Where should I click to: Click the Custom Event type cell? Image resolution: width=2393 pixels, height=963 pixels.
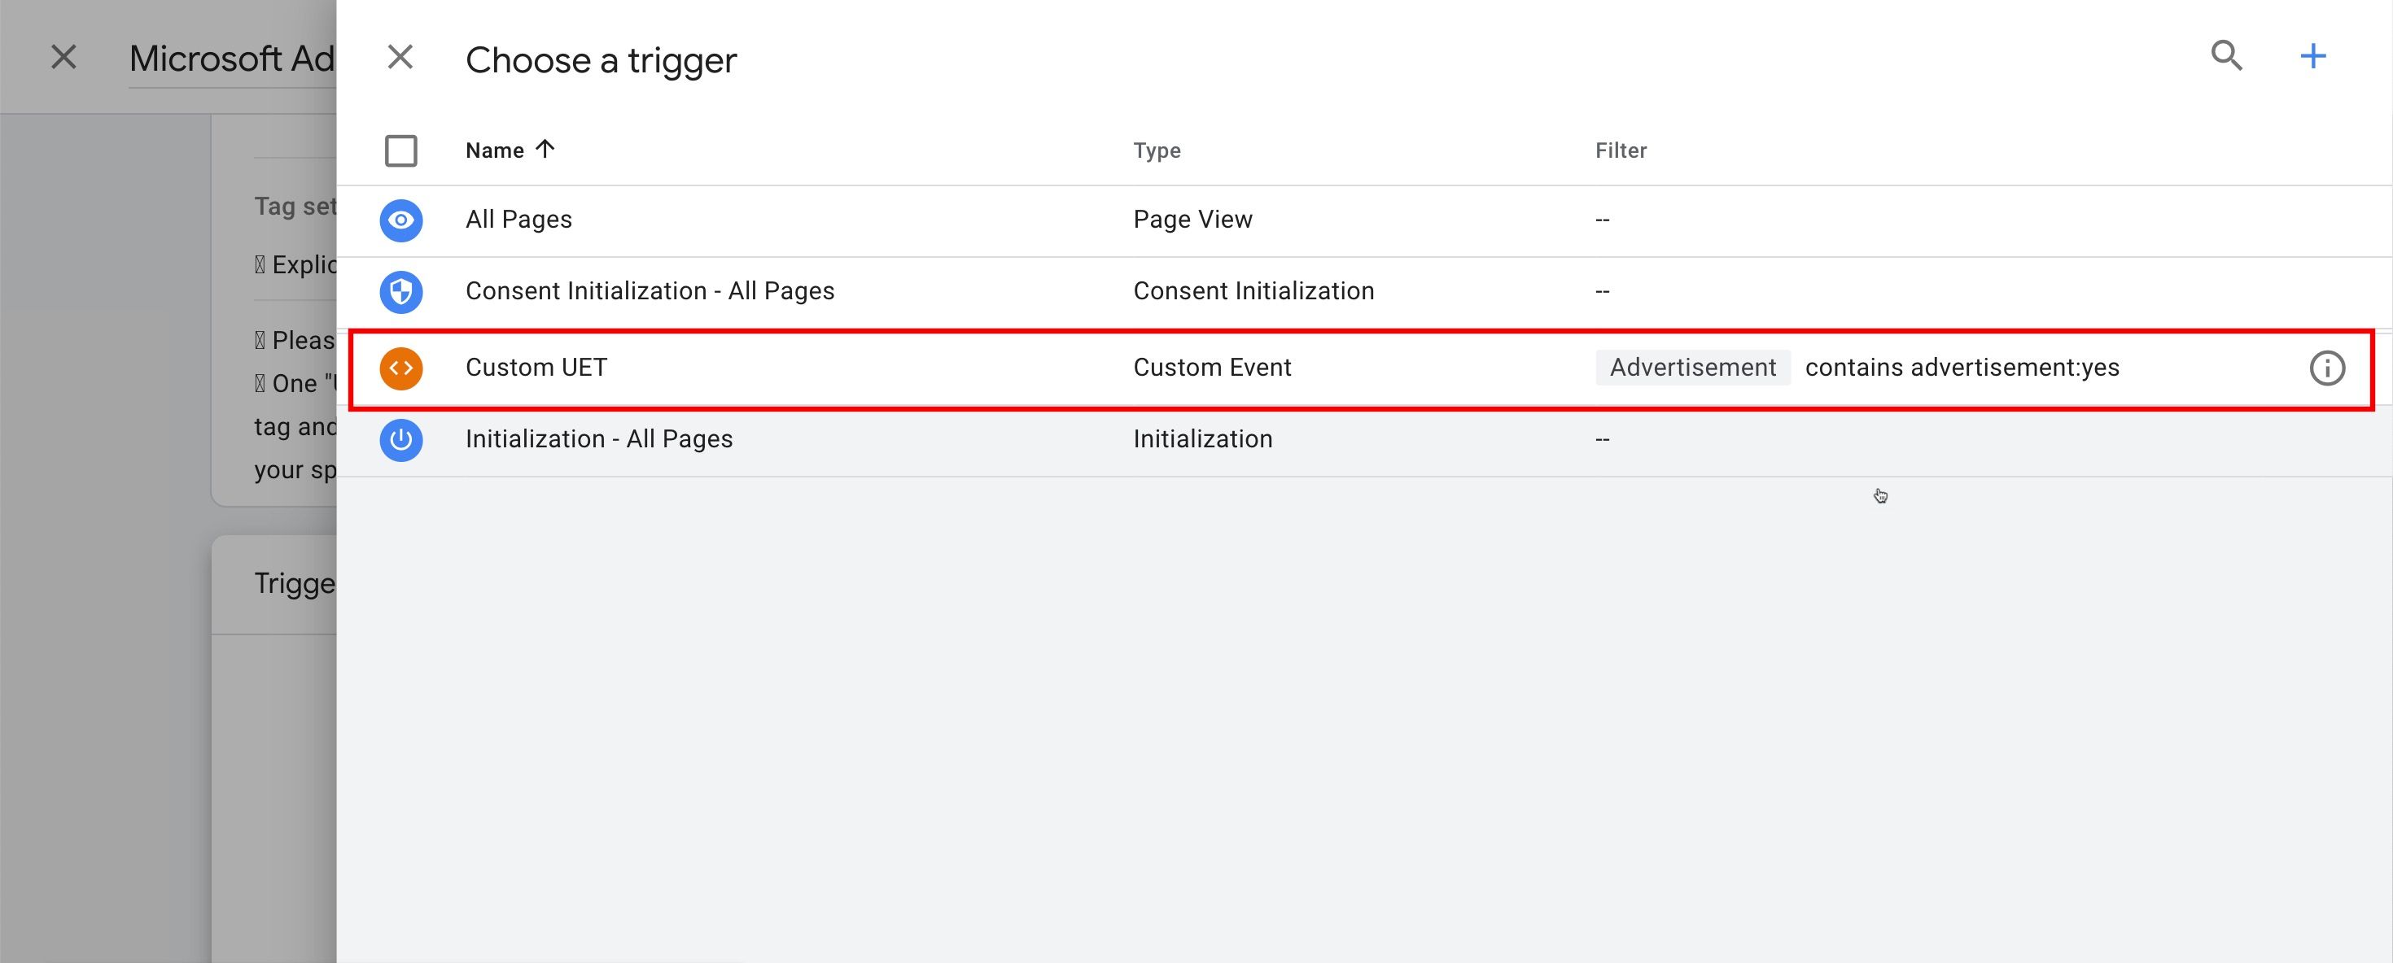1212,368
